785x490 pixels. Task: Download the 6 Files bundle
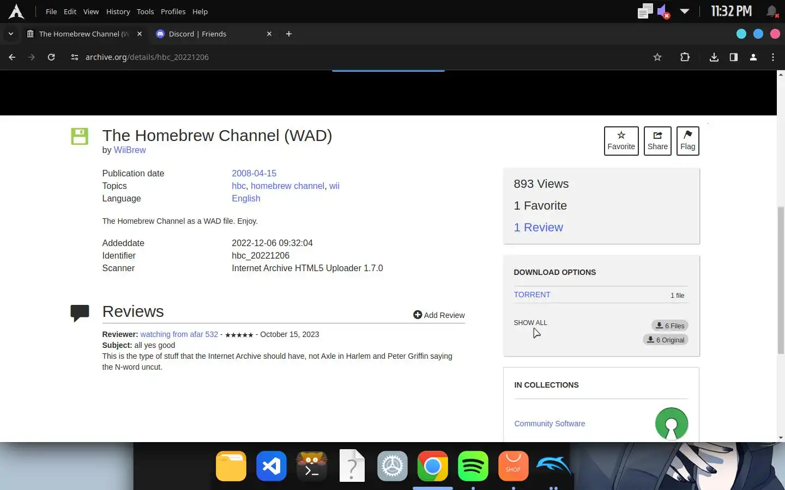(669, 326)
